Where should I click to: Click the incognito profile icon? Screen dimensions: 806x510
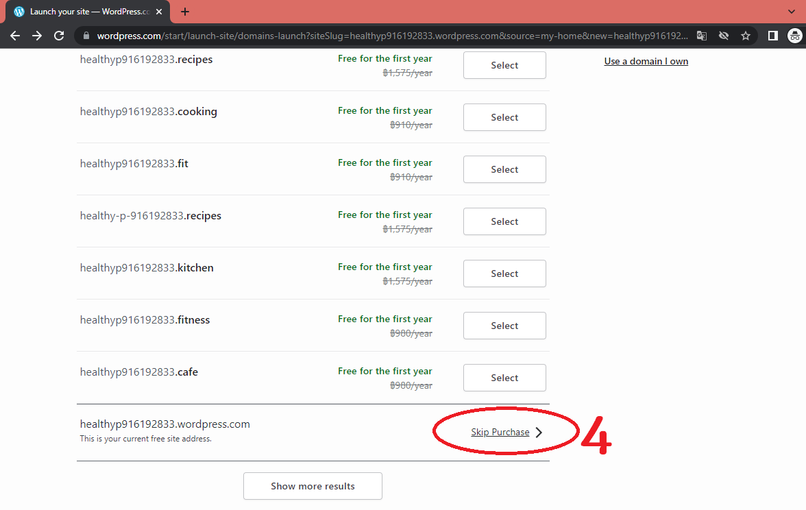tap(794, 36)
